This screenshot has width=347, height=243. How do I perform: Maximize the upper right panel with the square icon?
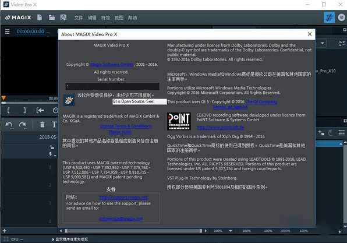coord(345,30)
